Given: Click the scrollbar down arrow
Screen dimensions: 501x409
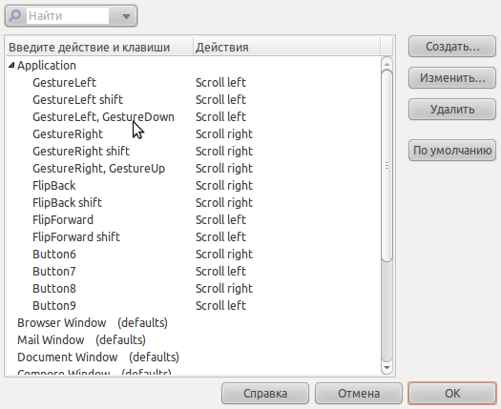Looking at the screenshot, I should tap(386, 368).
